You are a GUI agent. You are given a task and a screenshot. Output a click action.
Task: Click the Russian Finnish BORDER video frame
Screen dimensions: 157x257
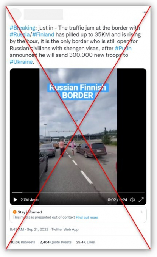pos(78,136)
